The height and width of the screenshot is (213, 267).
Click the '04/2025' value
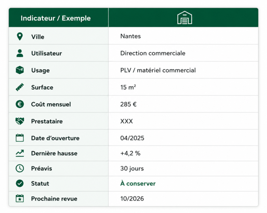[x=132, y=138]
